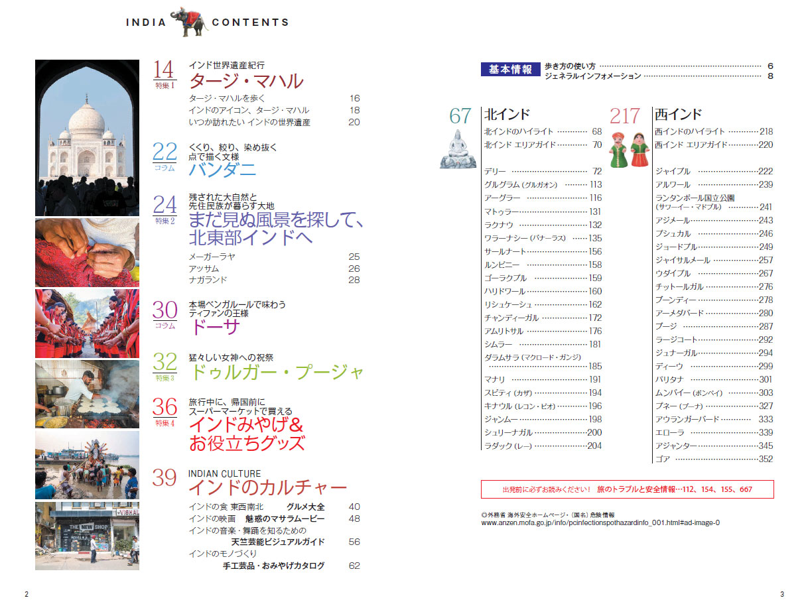Open ドゥルガー・プージャ feature title
Image resolution: width=806 pixels, height=608 pixels.
tap(277, 372)
